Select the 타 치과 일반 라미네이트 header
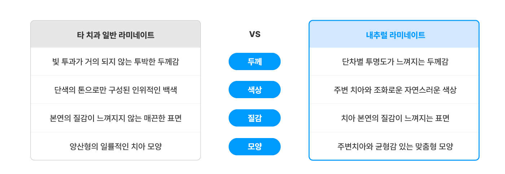Image resolution: width=505 pixels, height=174 pixels. point(115,34)
